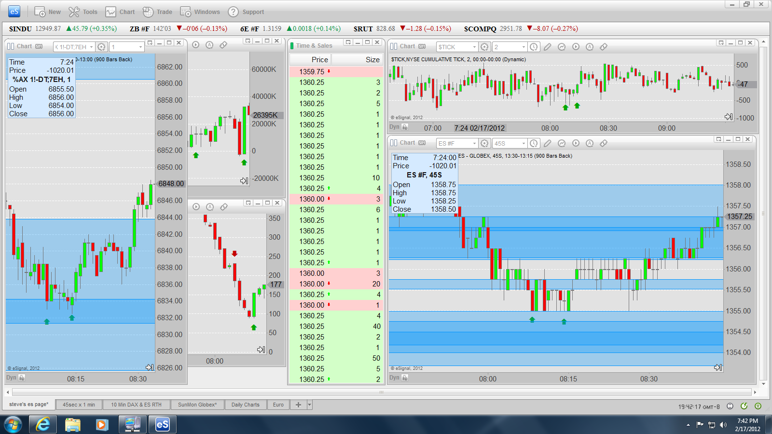Screen dimensions: 772x434
Task: Open the Tools menu
Action: click(83, 12)
